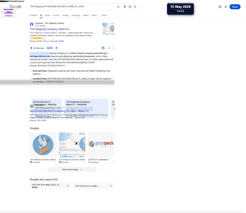This screenshot has height=213, width=246.
Task: Click the AI Overview sparkle icon
Action: click(x=31, y=48)
